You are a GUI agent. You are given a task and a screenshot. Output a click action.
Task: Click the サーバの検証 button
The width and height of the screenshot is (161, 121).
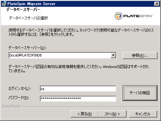tap(140, 93)
